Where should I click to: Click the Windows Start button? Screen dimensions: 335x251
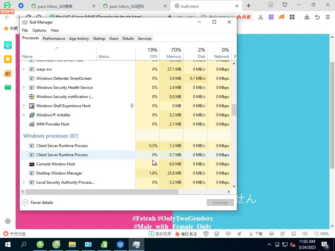[8, 244]
